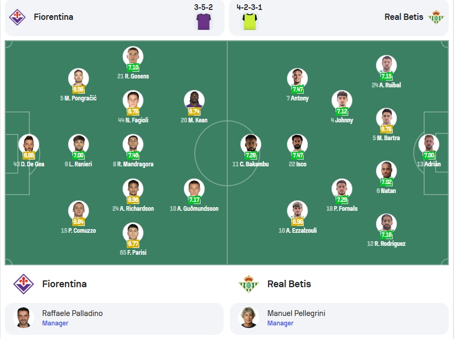Select Manuel Pellegrini's manager photo
The image size is (454, 339).
click(248, 318)
